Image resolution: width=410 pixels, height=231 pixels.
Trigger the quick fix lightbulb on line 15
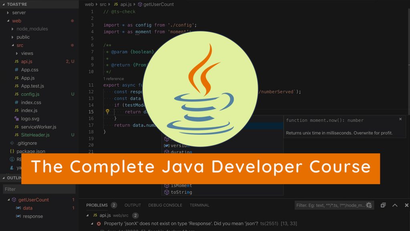107,112
